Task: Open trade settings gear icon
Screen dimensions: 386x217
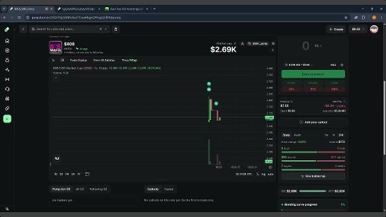Action: (342, 65)
